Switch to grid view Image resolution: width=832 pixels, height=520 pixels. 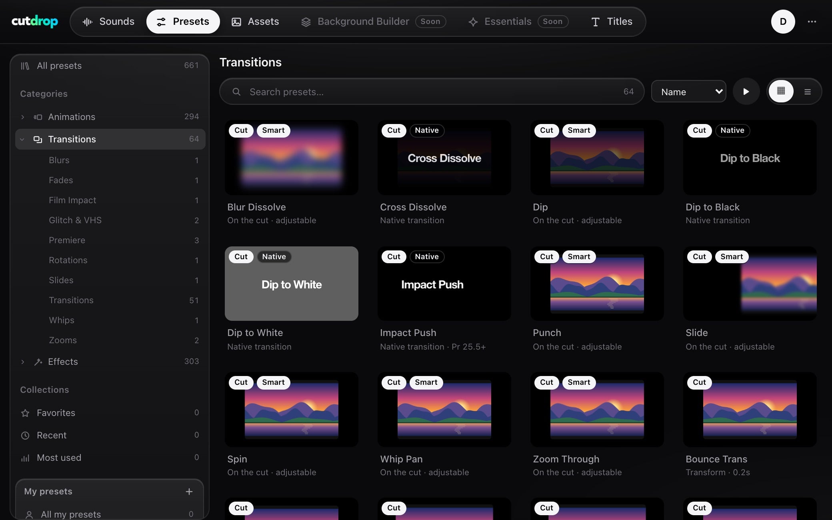click(x=781, y=91)
